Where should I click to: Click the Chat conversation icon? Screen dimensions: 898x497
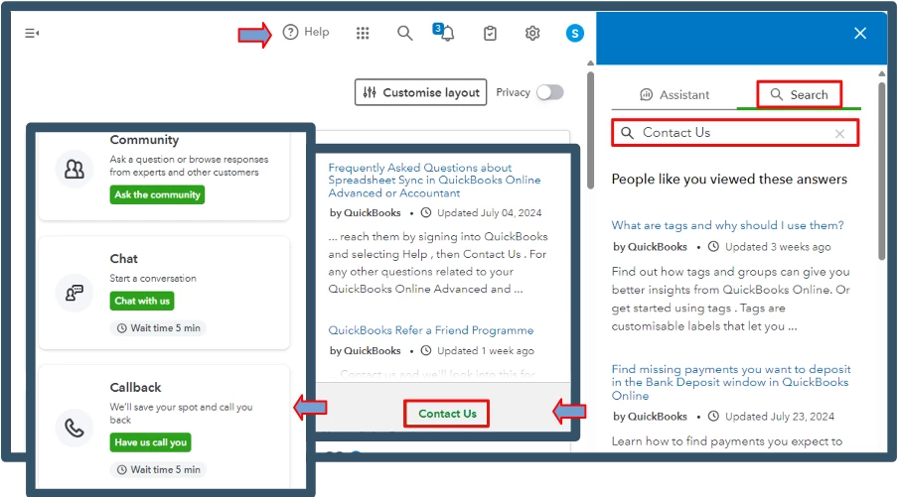(x=75, y=293)
